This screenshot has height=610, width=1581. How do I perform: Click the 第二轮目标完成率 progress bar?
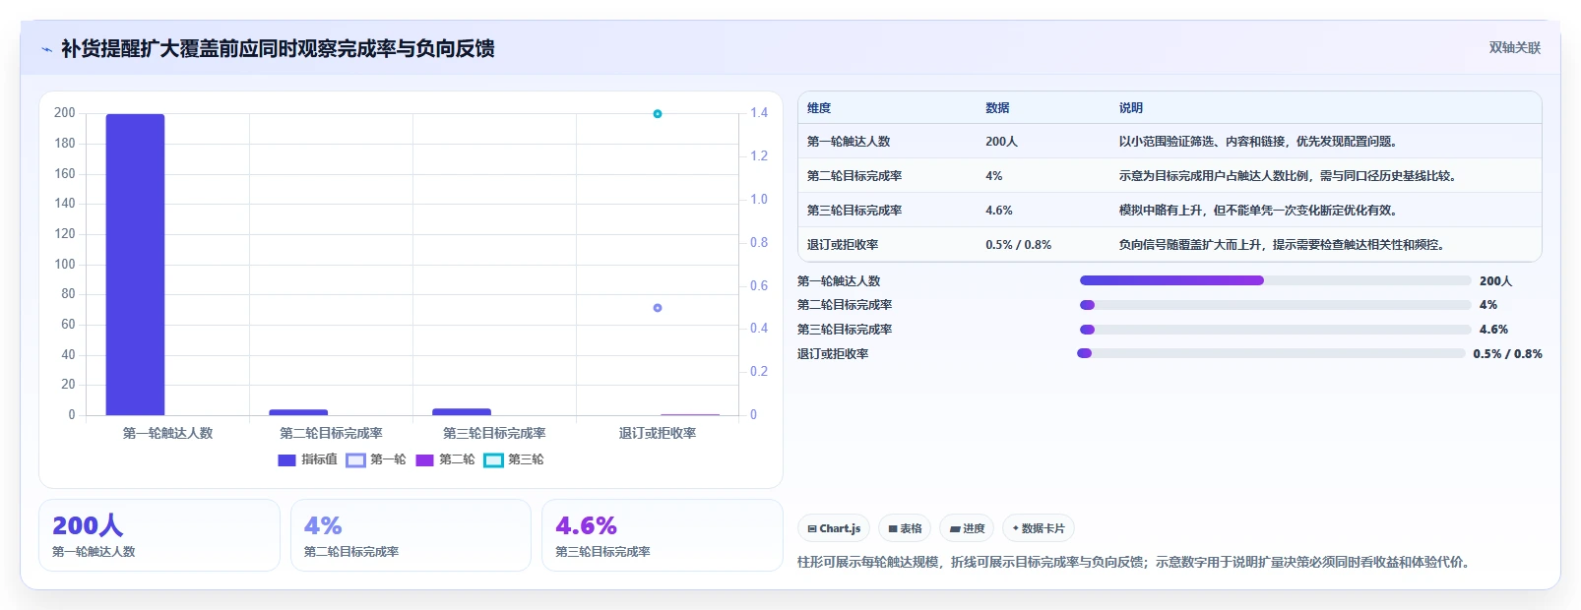(1275, 305)
